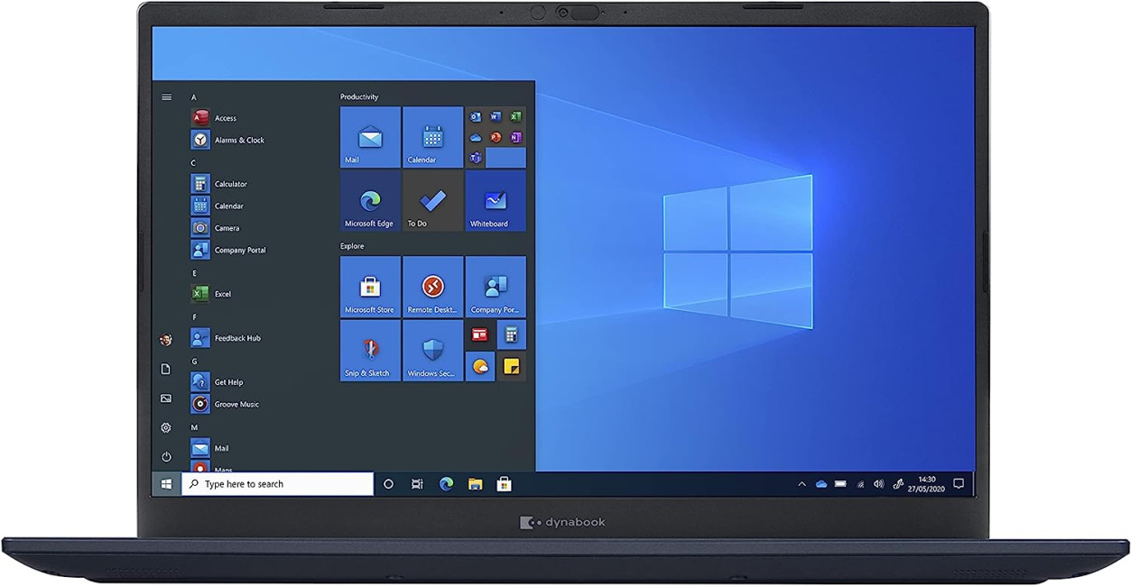Click the Power icon in Start left rail
1131x586 pixels.
[x=166, y=457]
